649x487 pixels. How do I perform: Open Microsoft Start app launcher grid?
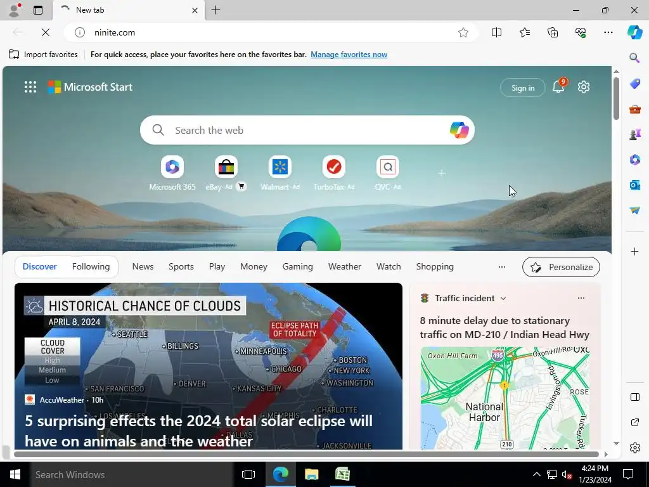point(30,87)
